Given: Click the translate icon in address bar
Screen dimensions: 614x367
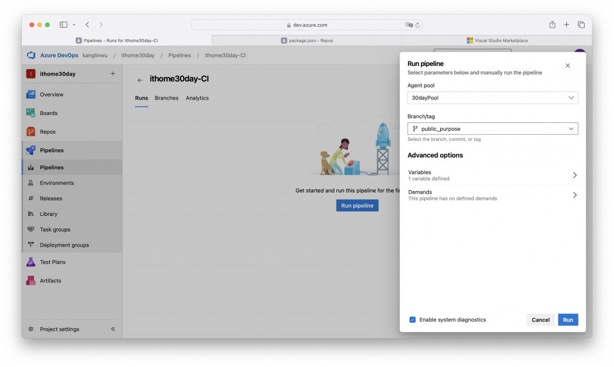Looking at the screenshot, I should pos(409,25).
